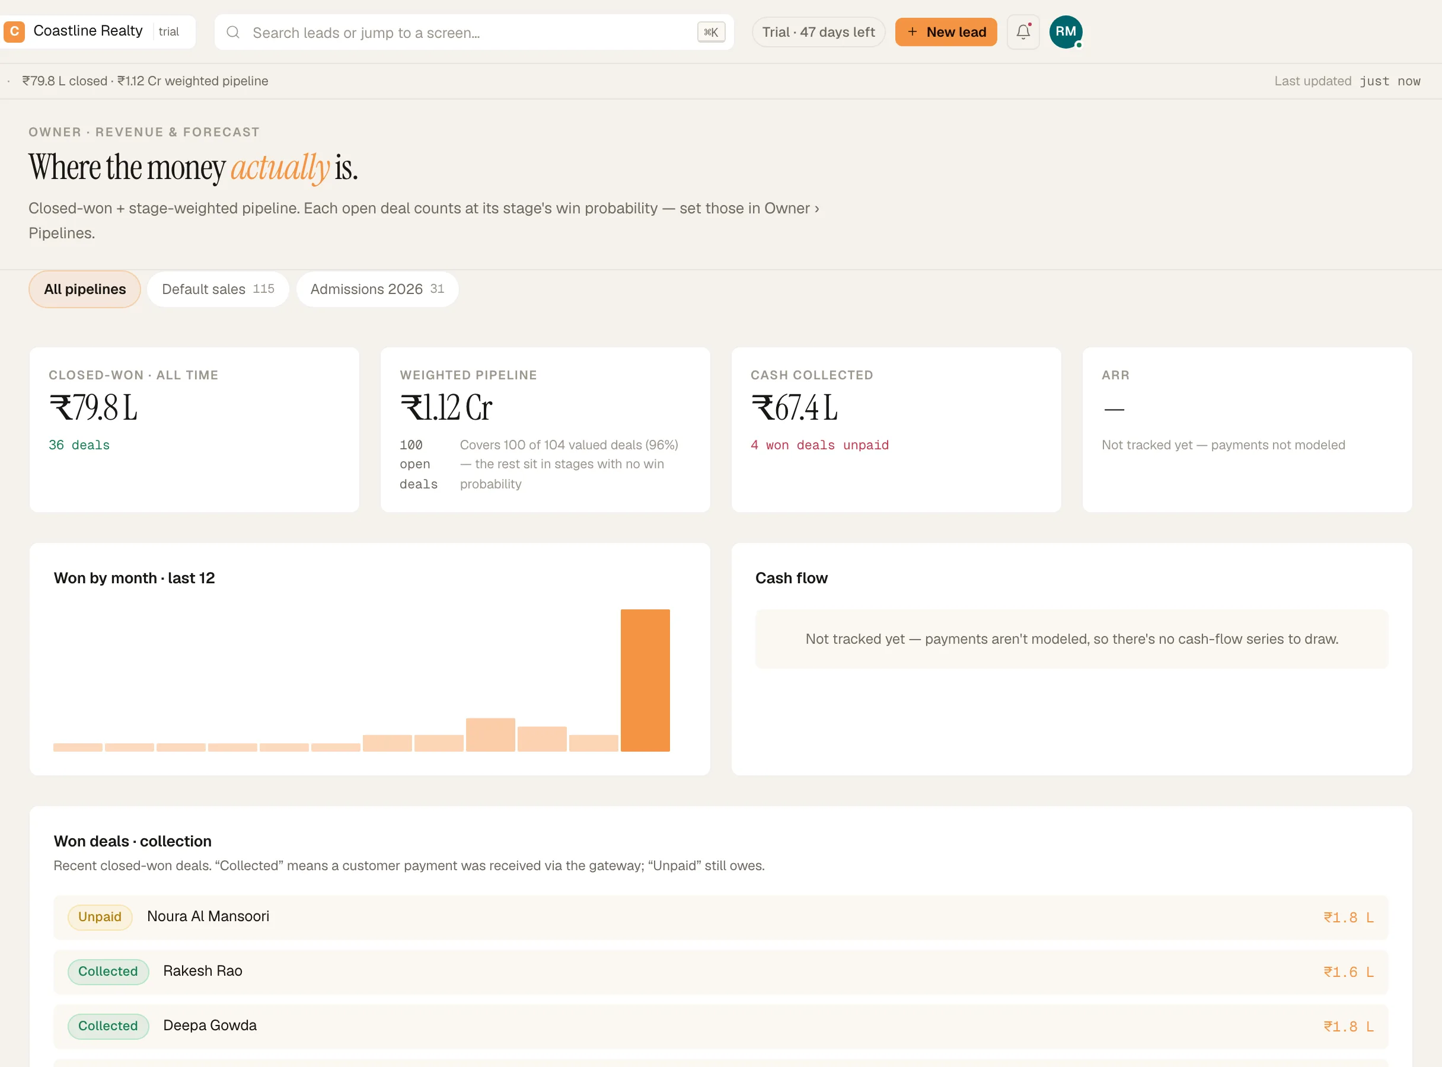Image resolution: width=1442 pixels, height=1067 pixels.
Task: Click the Cash flow not tracked notice
Action: 1071,639
